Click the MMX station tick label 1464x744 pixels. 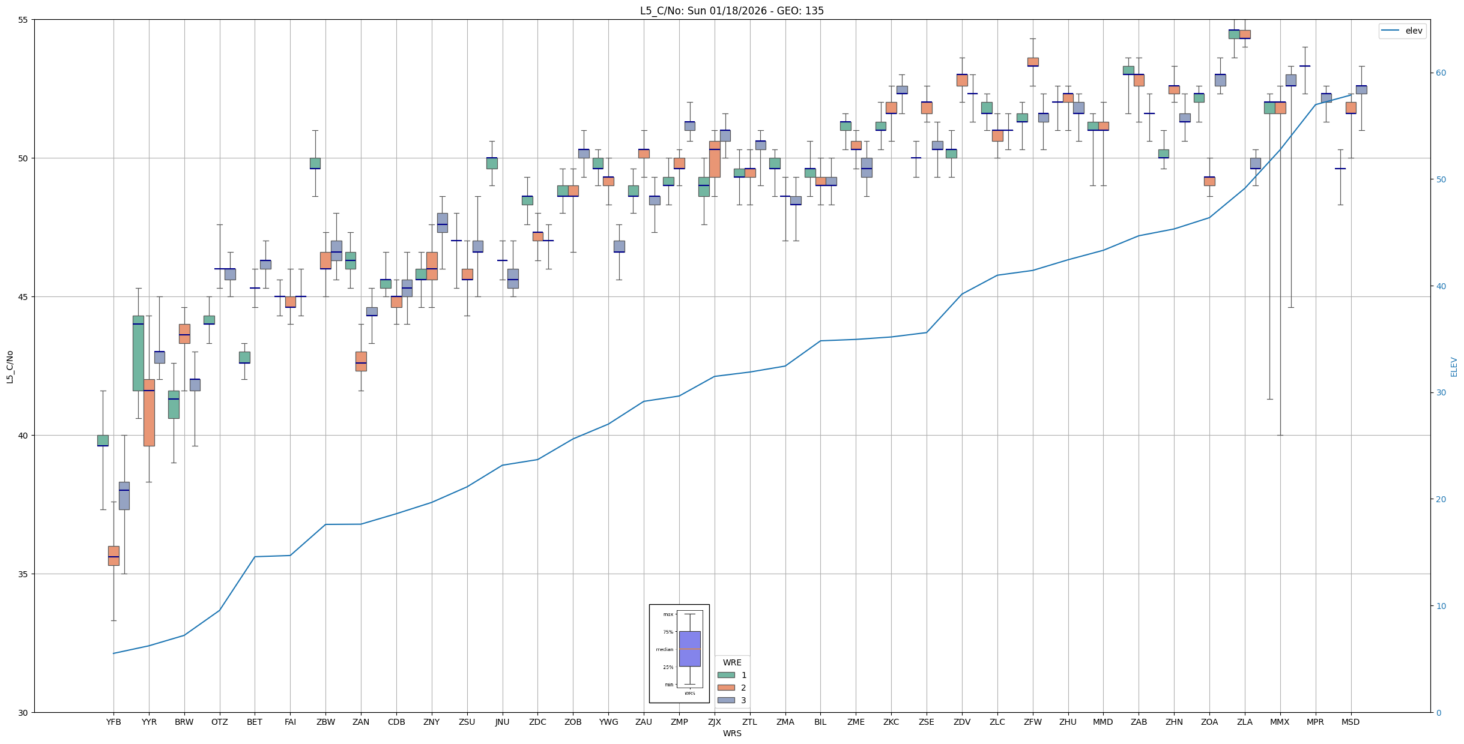point(1280,722)
